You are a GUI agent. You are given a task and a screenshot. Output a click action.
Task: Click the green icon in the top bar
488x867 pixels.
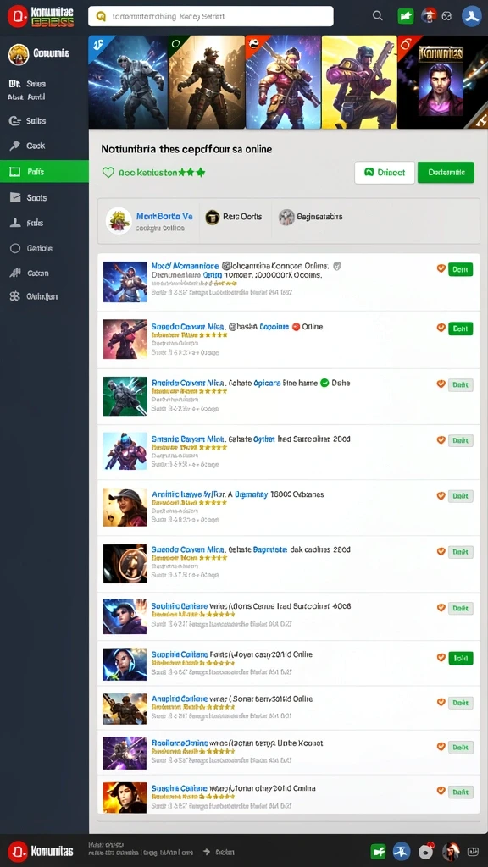(x=406, y=16)
